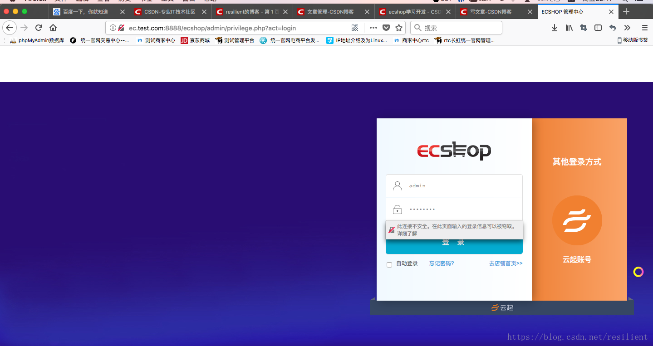Click the 云起 footer logo

coord(502,308)
